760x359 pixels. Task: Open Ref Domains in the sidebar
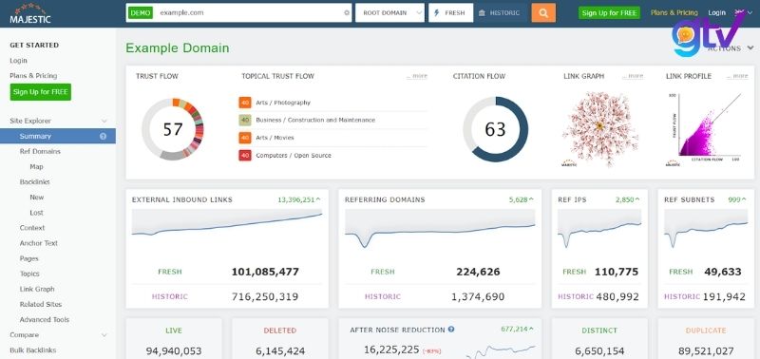point(40,152)
